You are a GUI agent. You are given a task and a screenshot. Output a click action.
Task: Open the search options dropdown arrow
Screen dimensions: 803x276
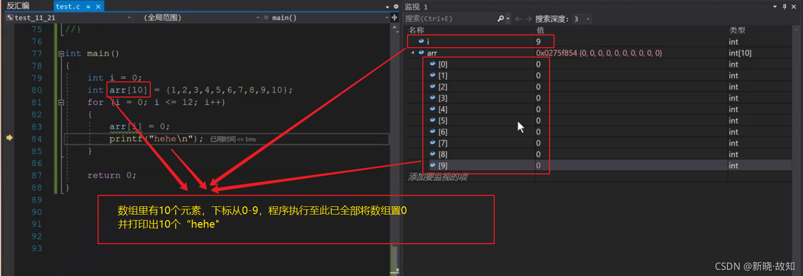point(508,19)
